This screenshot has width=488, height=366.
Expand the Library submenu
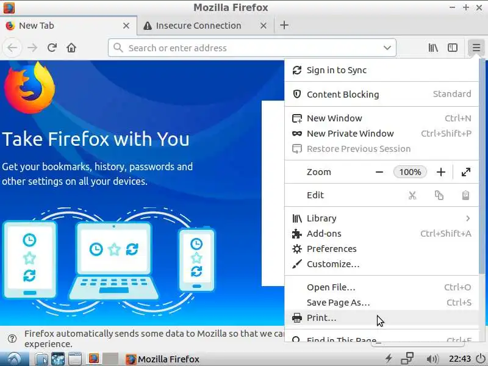pyautogui.click(x=382, y=218)
